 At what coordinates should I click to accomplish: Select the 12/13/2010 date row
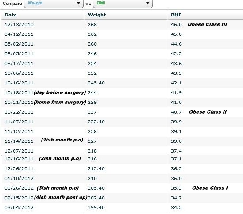tap(122, 25)
